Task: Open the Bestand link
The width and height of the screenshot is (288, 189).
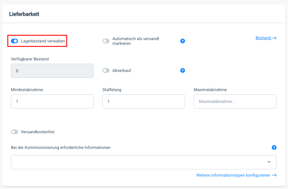Action: click(263, 38)
